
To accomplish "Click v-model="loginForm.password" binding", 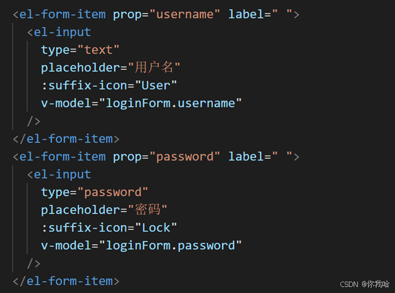I will pos(141,246).
